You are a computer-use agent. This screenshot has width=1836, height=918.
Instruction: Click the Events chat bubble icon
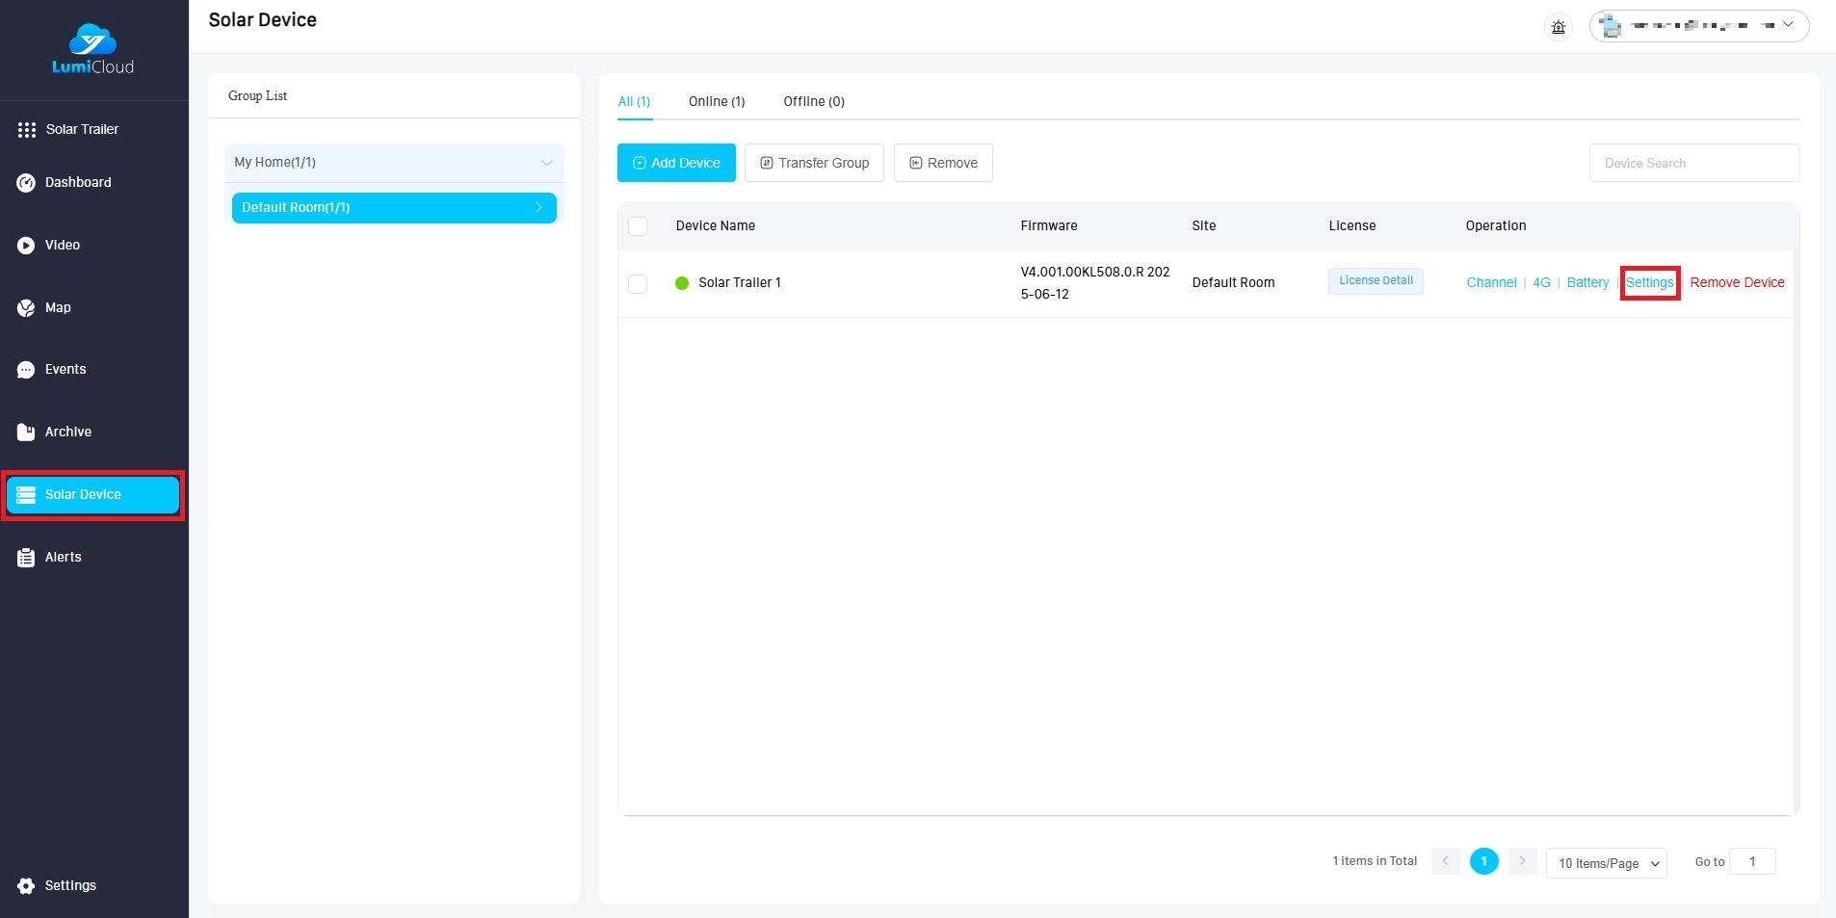pos(26,370)
